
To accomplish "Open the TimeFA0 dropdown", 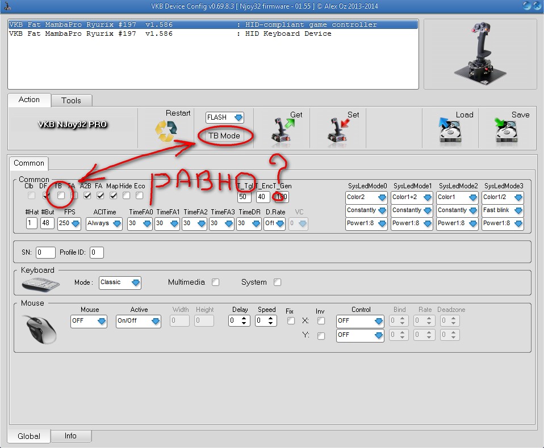I will (140, 223).
